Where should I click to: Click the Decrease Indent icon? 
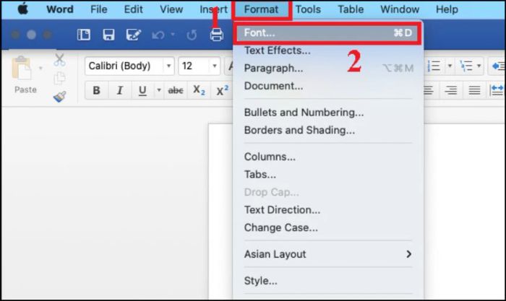point(498,66)
